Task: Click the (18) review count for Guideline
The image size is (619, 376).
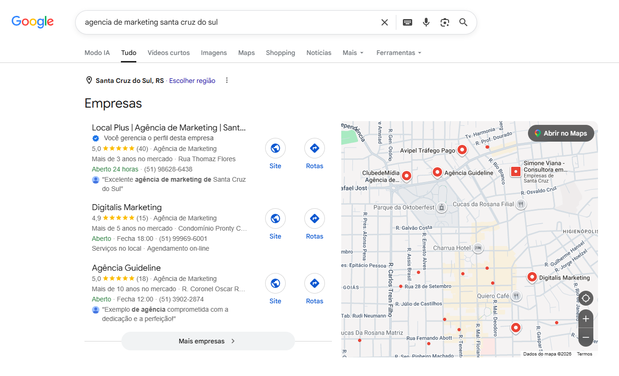Action: (x=142, y=279)
